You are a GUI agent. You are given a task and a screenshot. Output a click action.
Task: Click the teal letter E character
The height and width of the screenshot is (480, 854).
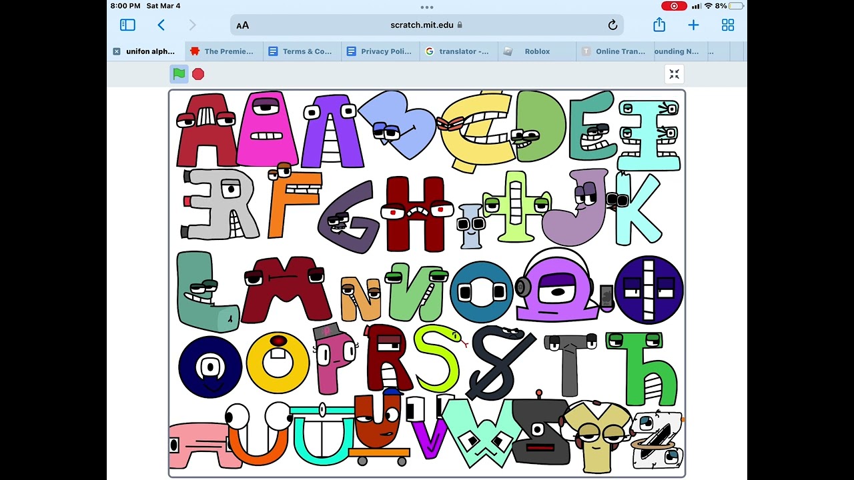[592, 127]
